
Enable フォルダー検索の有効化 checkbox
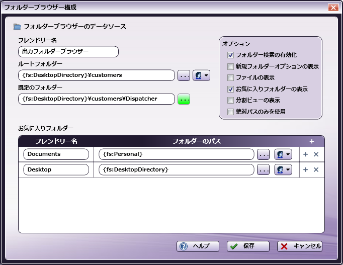pos(230,55)
